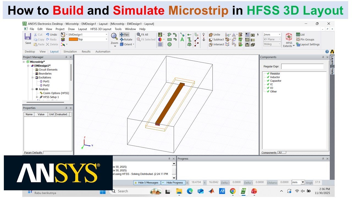Open the HFSS 3D Layout menu
Screen dimensions: 352x198
[x=101, y=29]
